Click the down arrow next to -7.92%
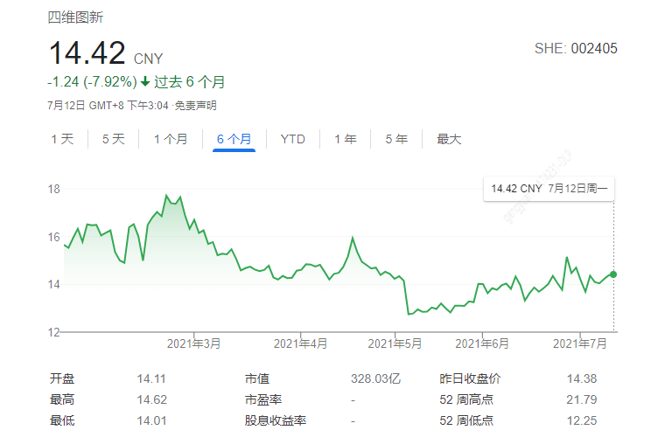Viewport: 651px width, 444px height. coord(145,81)
